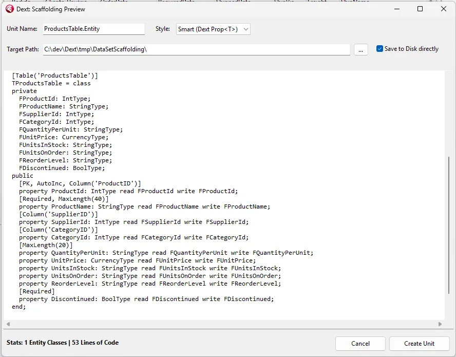Click the "[Column('CategoryID')]" attribute line
The image size is (456, 357).
click(59, 230)
